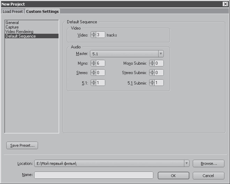The height and width of the screenshot is (184, 230).
Task: Click the 5.1 tracks stepper arrows
Action: [x=93, y=83]
